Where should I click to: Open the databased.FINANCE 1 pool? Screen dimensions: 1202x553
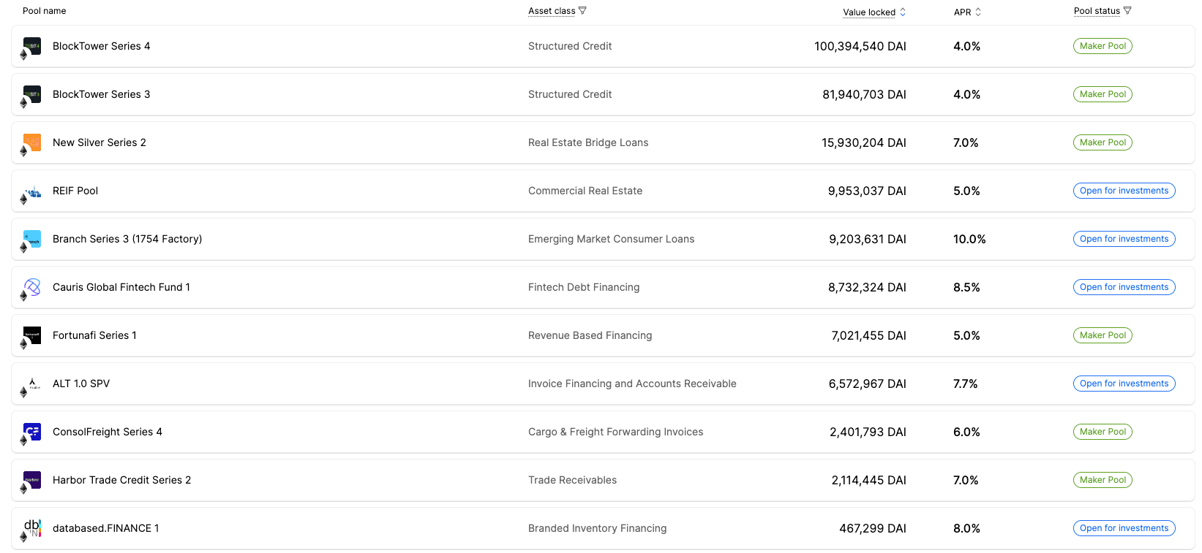click(106, 528)
